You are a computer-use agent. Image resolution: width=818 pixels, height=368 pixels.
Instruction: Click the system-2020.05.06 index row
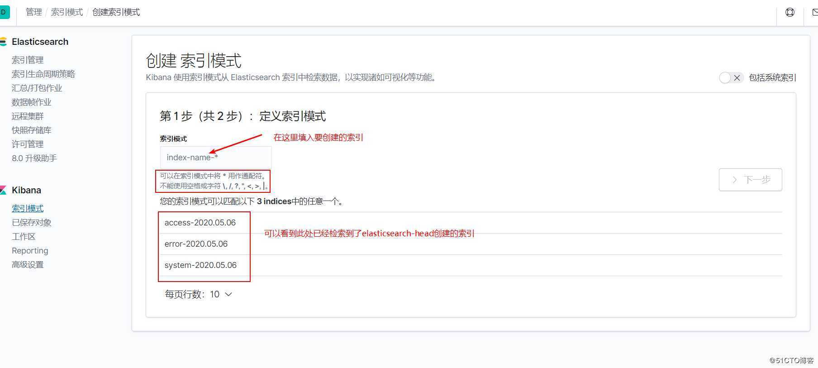point(471,265)
